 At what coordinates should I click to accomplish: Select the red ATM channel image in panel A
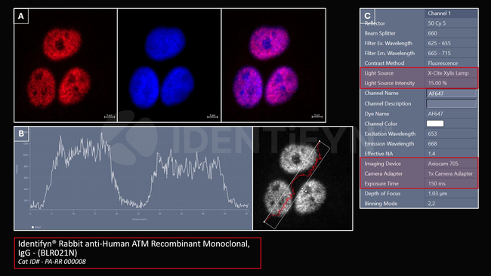tap(66, 65)
